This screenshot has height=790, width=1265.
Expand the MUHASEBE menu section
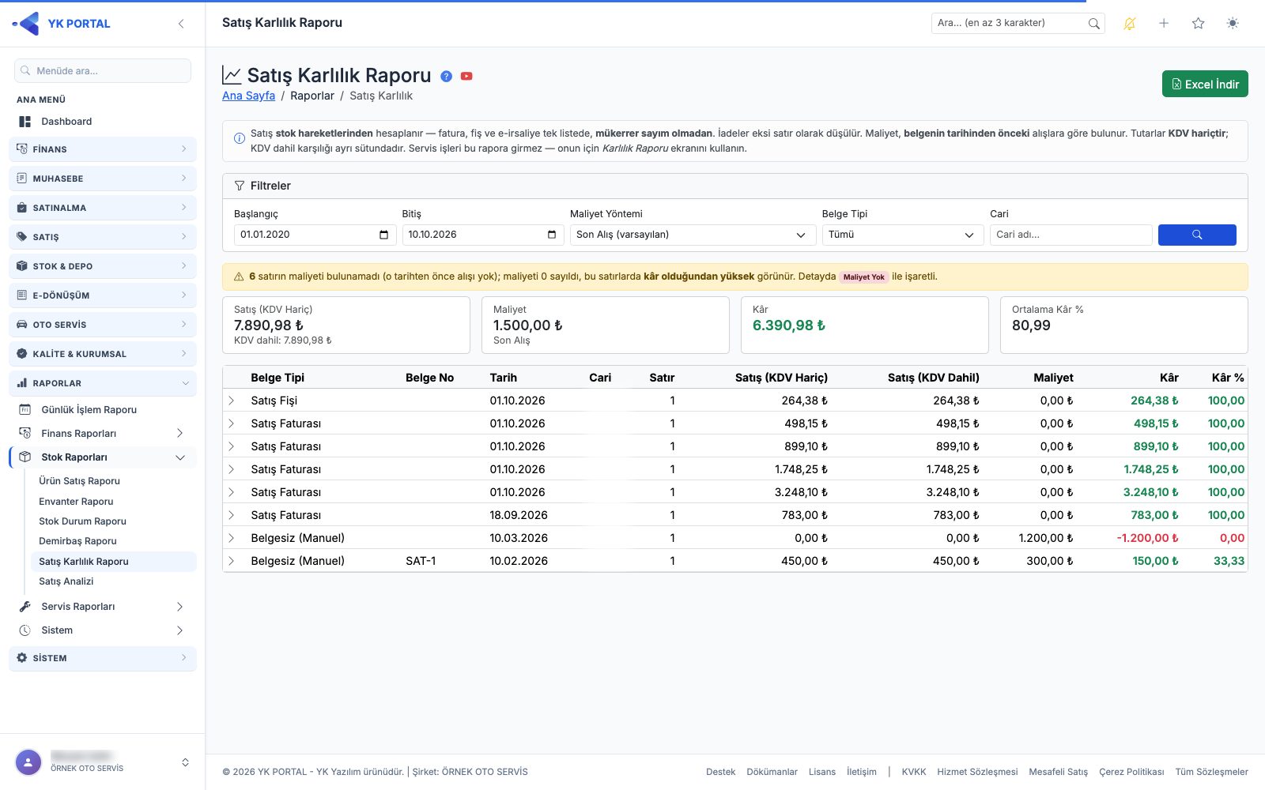(103, 179)
